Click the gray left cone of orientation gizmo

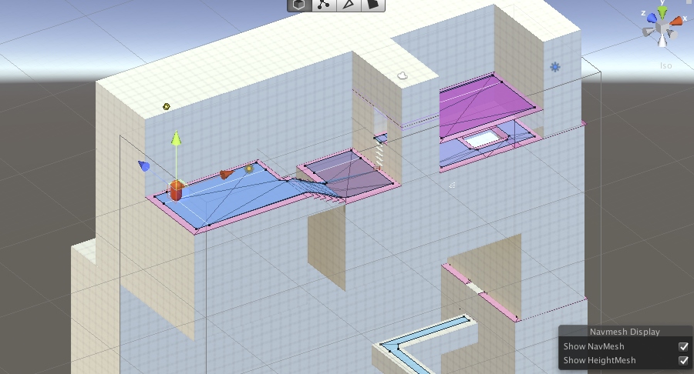(x=649, y=32)
